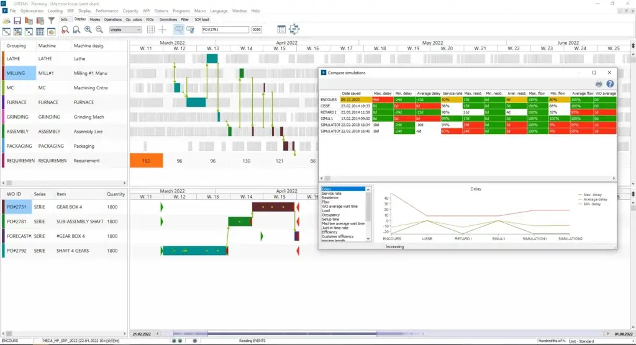Select Service rate in the indicator list

(x=330, y=193)
